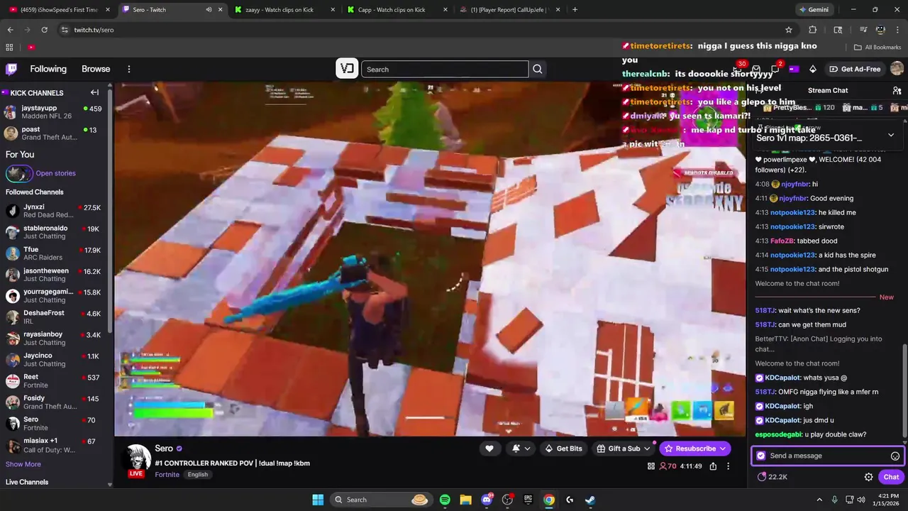Image resolution: width=908 pixels, height=511 pixels.
Task: Open Spotify from the taskbar
Action: (445, 500)
